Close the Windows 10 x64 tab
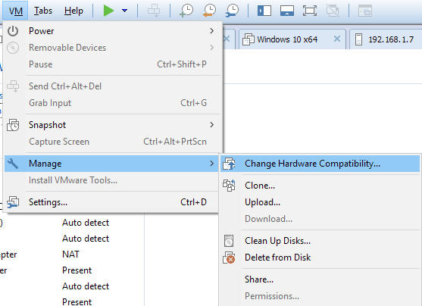Viewport: 422px width, 306px height. tap(337, 39)
